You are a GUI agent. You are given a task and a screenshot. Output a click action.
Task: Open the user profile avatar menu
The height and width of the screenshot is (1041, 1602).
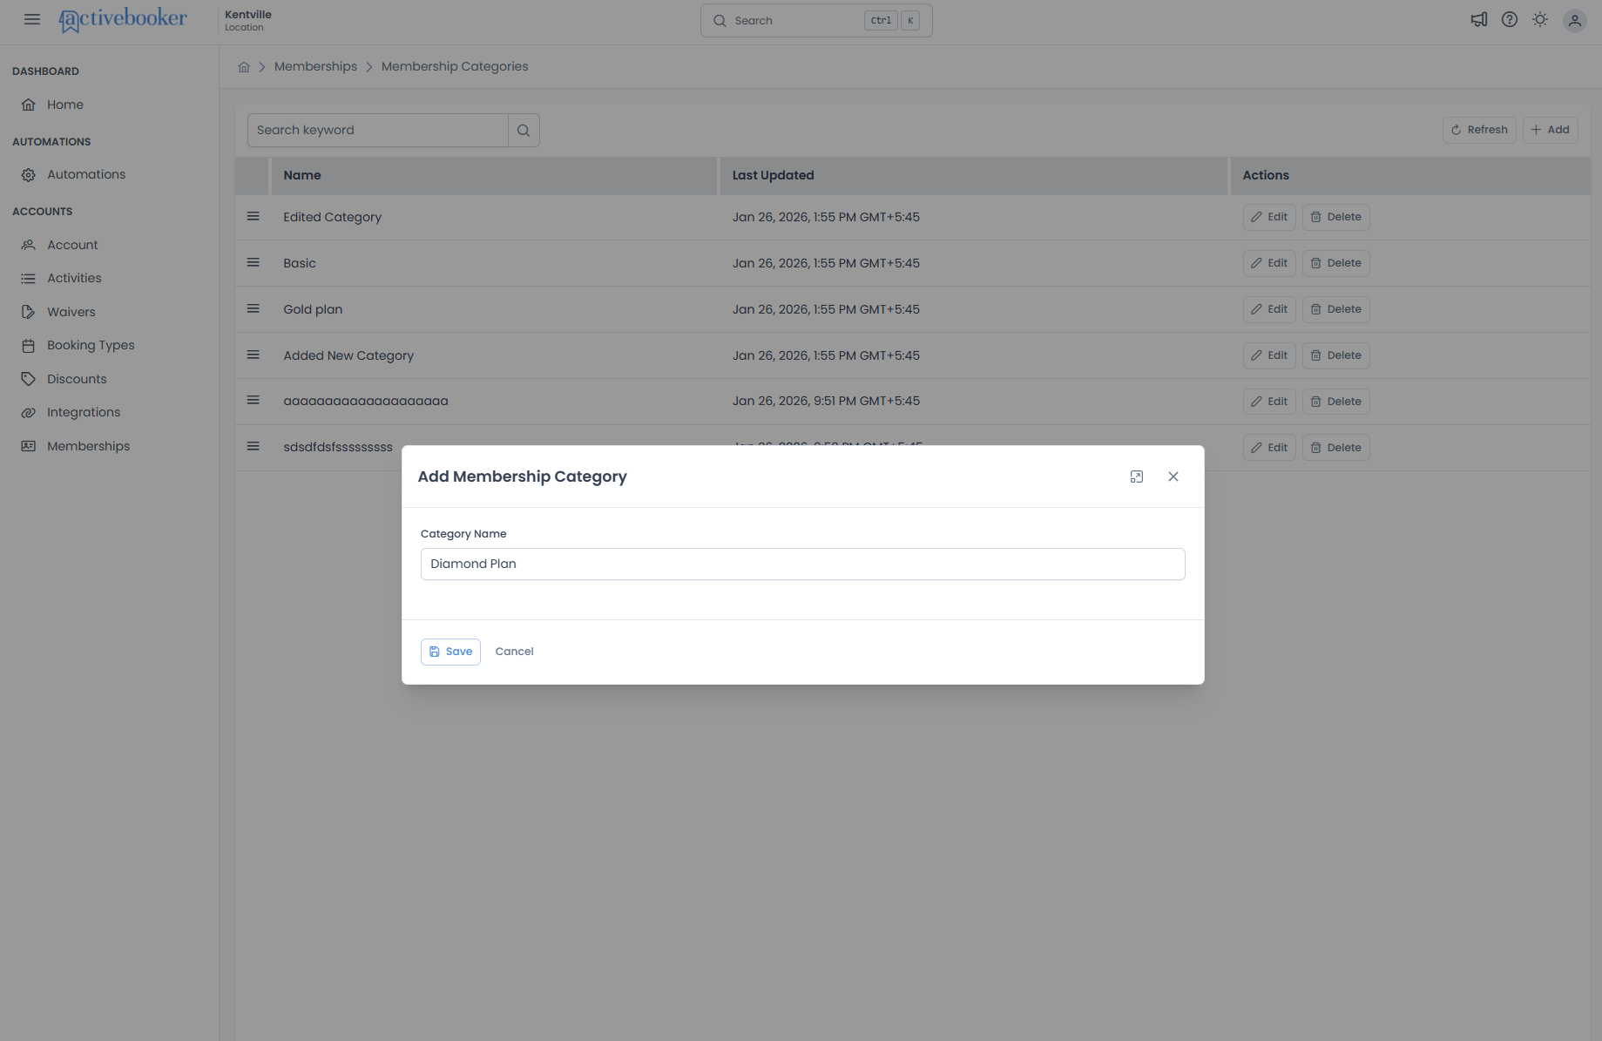point(1574,20)
